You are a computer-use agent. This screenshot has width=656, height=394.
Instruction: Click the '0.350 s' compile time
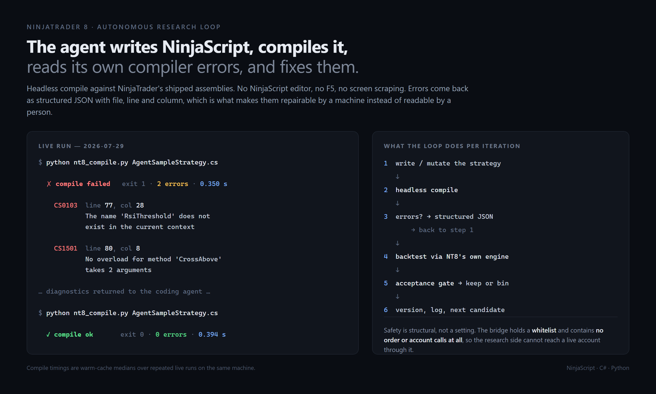[213, 184]
